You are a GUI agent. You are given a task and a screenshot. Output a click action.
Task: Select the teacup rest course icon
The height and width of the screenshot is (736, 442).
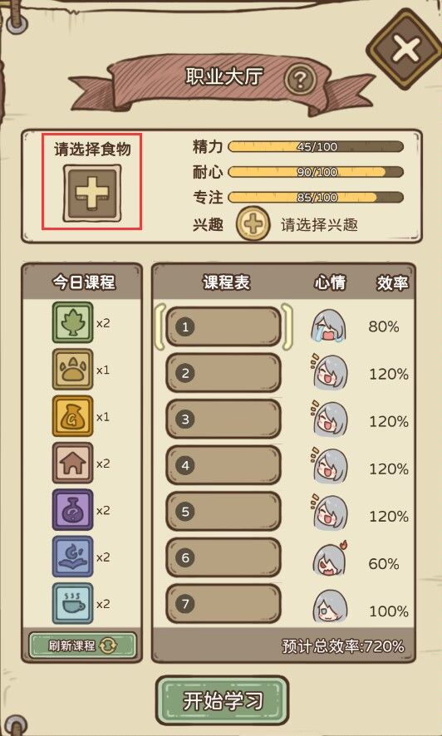73,604
